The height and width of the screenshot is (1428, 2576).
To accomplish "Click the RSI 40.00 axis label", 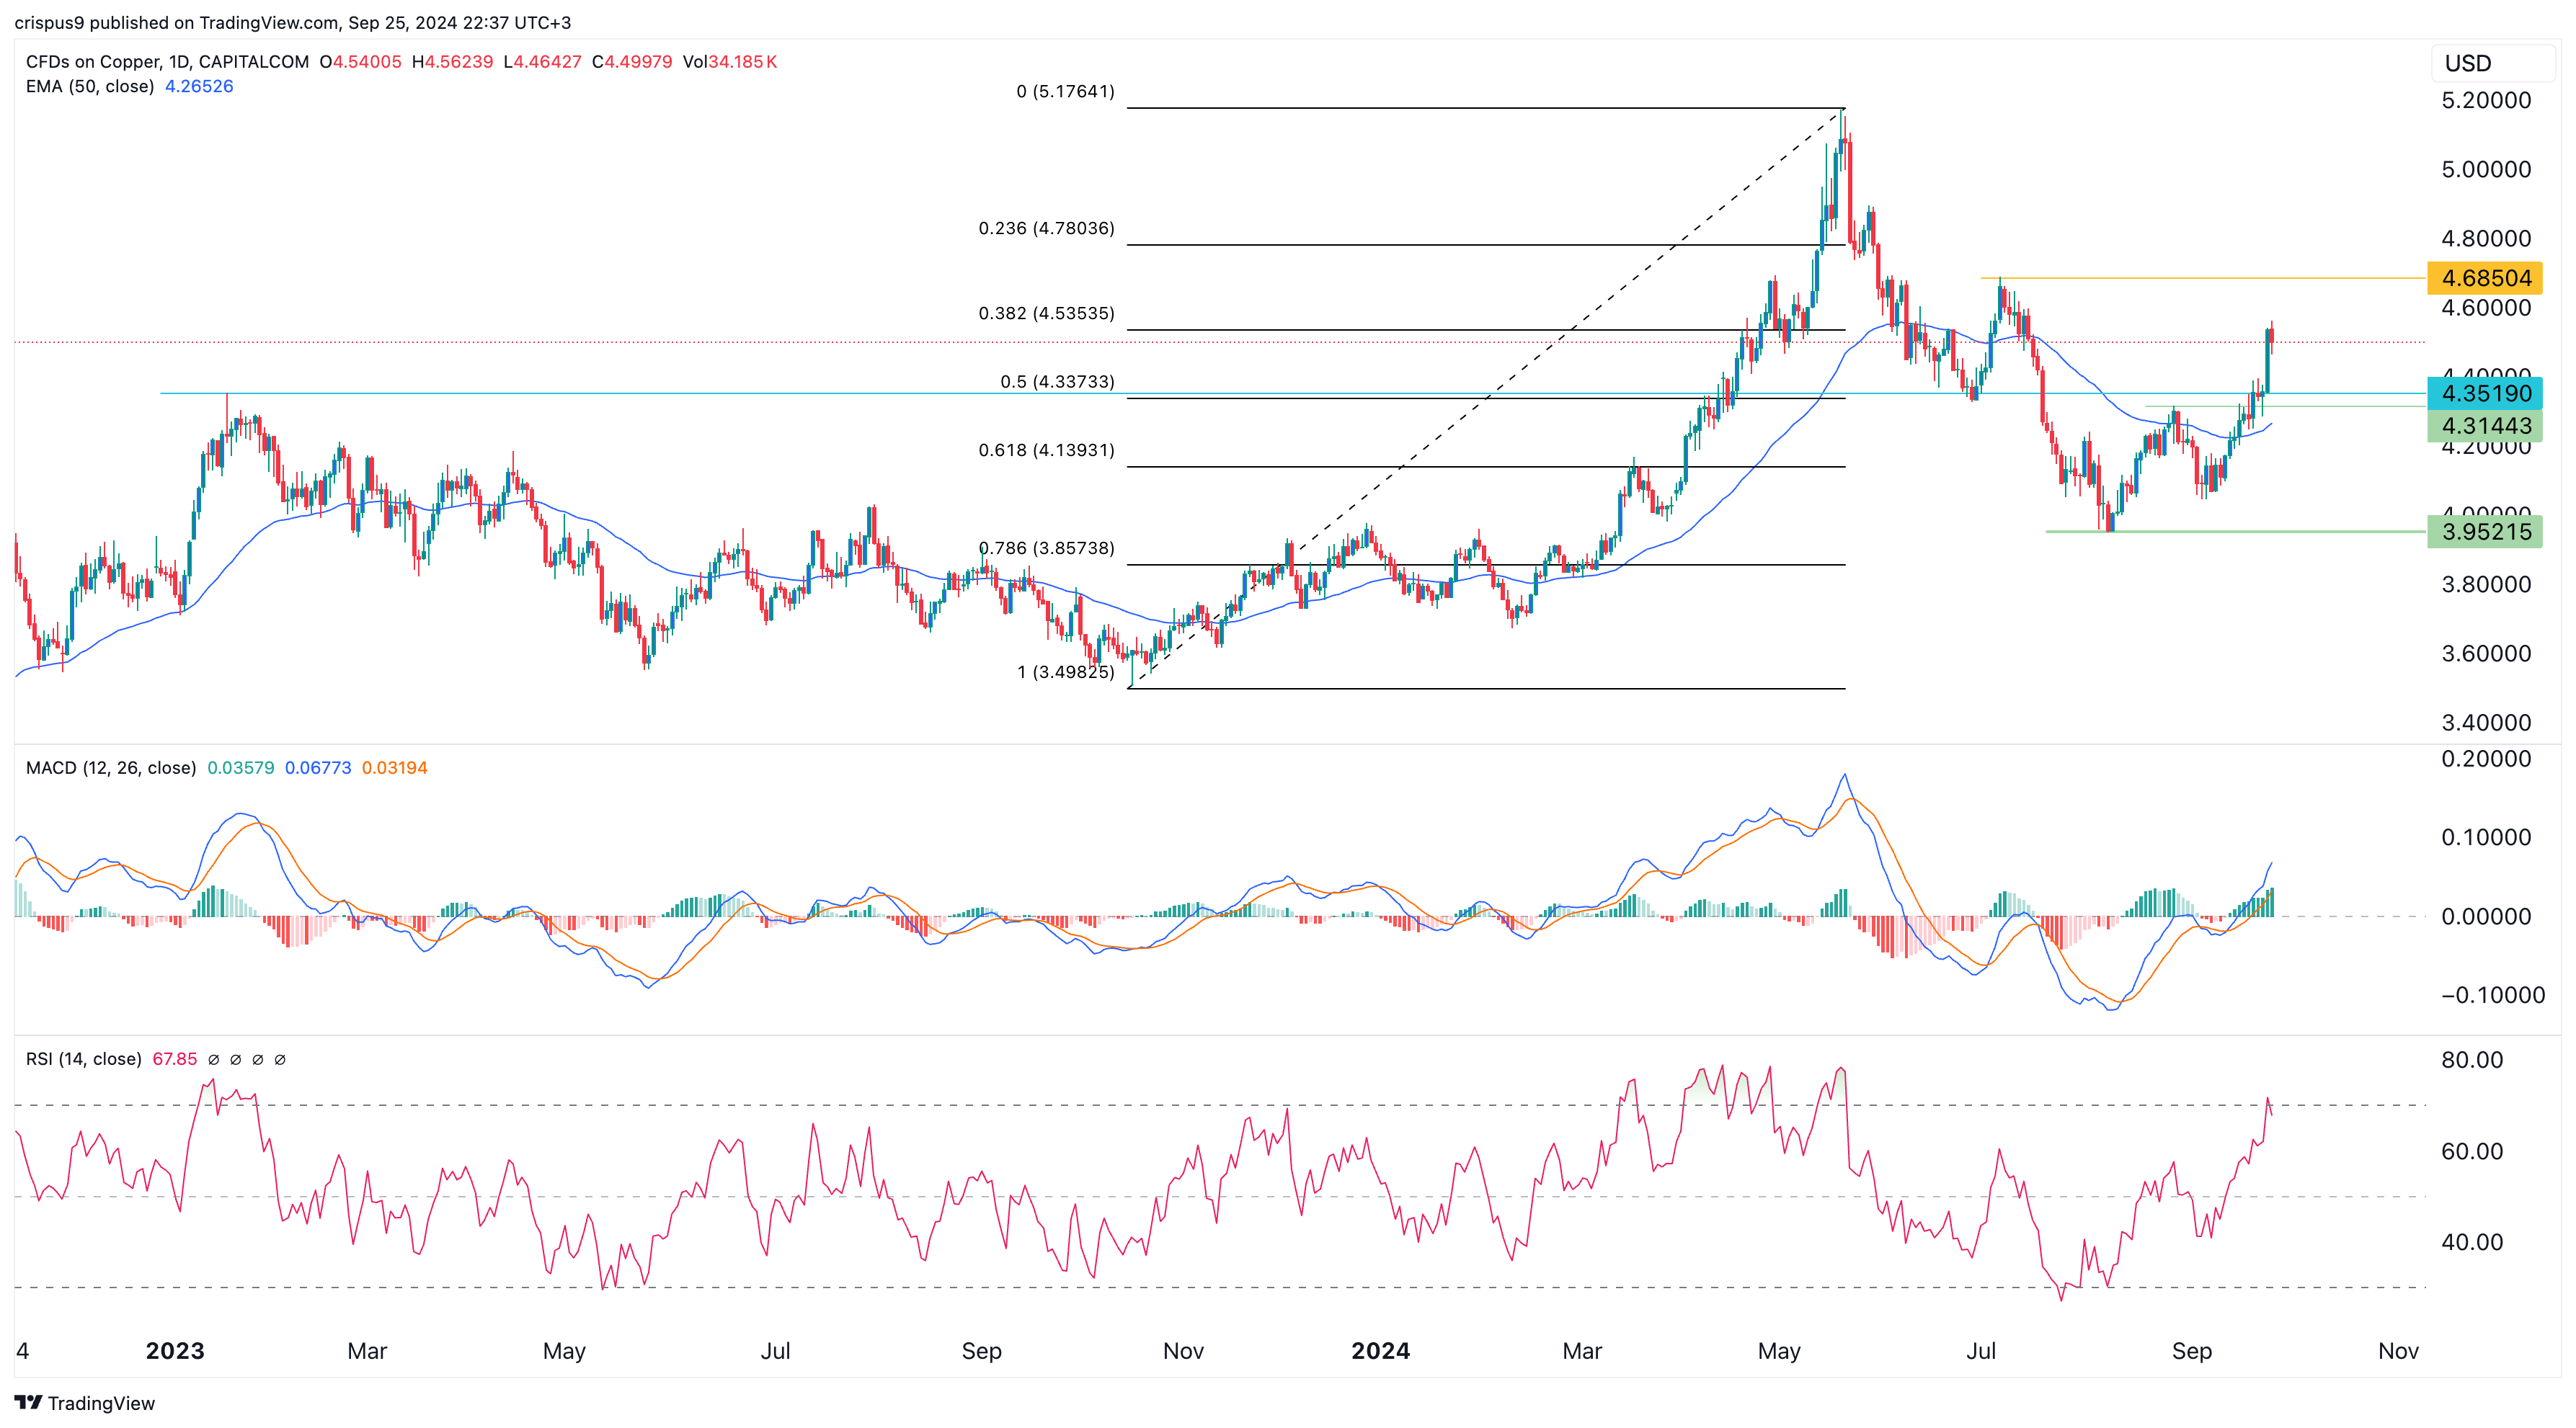I will tap(2472, 1242).
